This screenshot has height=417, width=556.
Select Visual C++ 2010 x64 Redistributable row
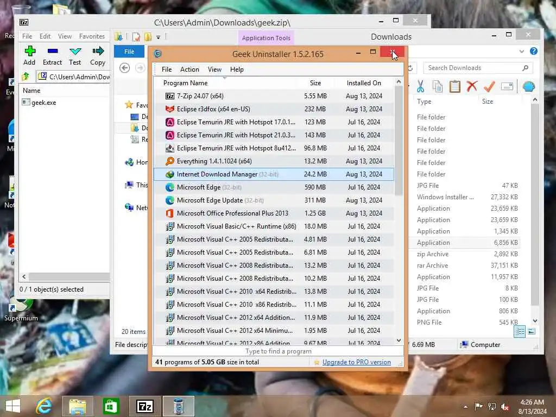pos(274,292)
